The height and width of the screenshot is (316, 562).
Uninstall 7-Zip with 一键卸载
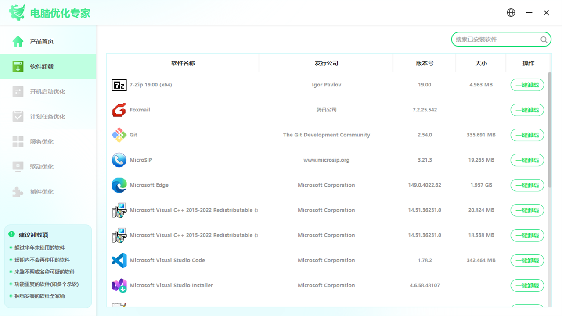(527, 85)
